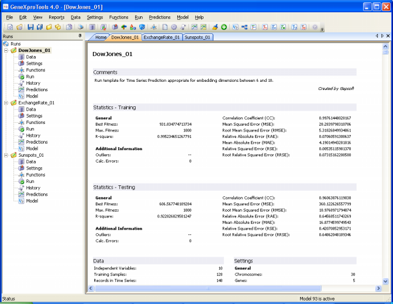Open Model under Sunspots_01 in tree

(32, 201)
